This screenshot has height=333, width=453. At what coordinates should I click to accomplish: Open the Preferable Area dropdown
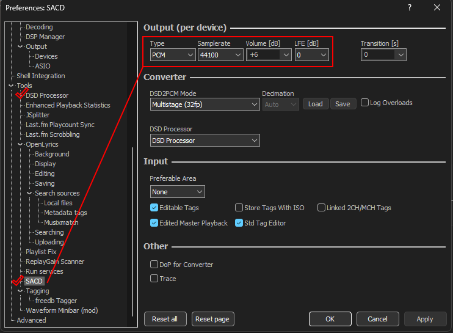pos(177,192)
